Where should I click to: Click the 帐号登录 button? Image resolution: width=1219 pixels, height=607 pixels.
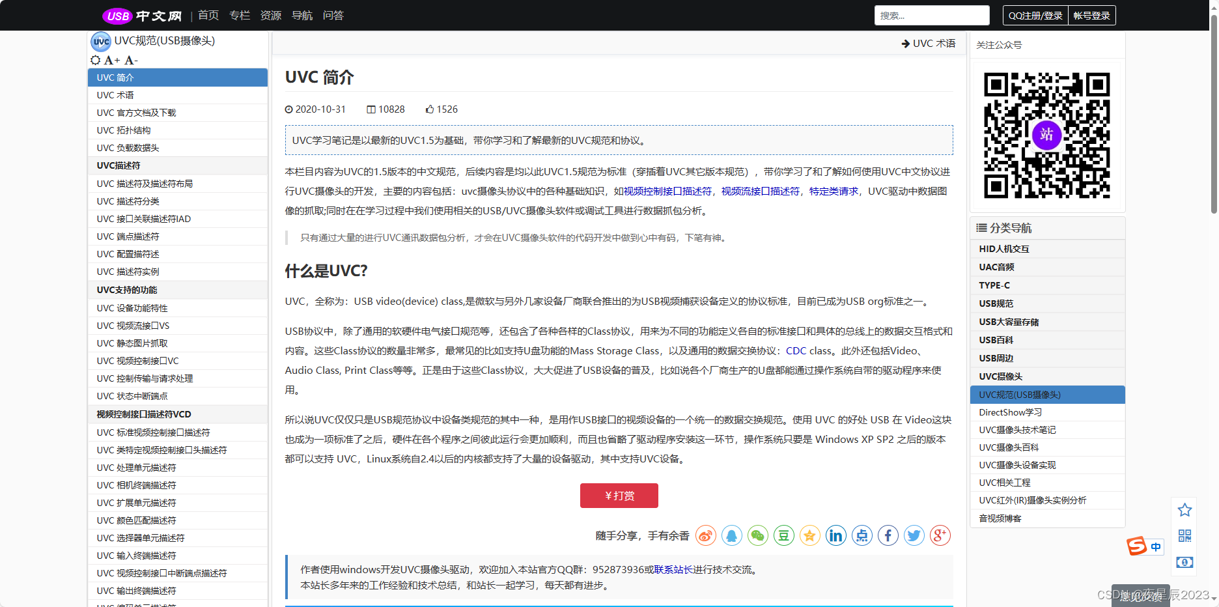tap(1092, 15)
